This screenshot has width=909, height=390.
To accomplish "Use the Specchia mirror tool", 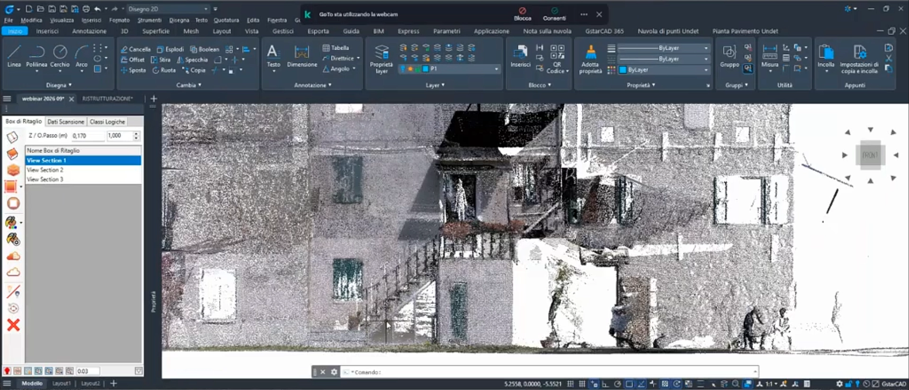I will coord(192,60).
